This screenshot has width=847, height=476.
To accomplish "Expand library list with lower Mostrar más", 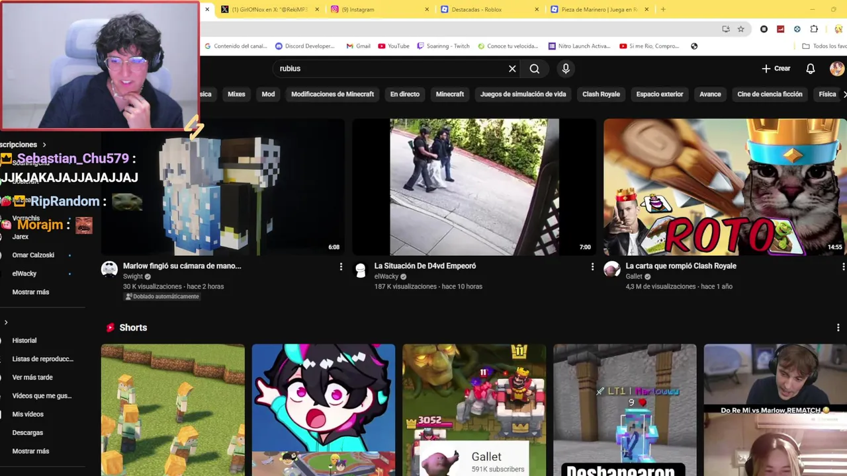I will [30, 452].
